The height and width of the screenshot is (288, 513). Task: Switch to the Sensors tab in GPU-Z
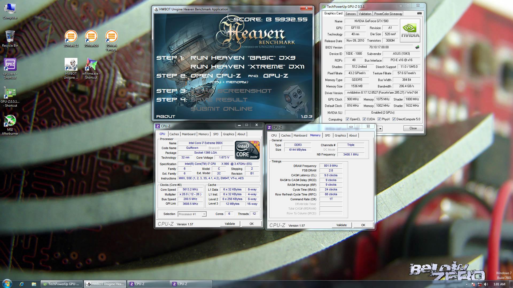click(x=351, y=14)
